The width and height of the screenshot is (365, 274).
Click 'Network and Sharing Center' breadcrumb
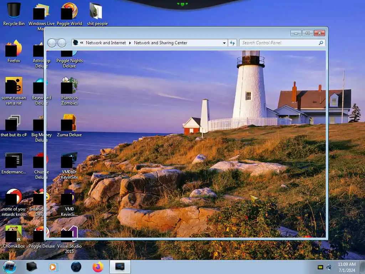point(161,43)
